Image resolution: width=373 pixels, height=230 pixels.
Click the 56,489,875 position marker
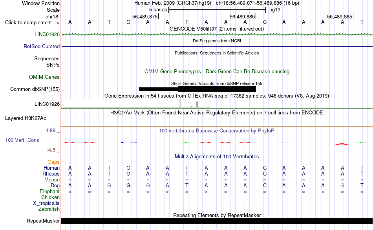click(x=145, y=16)
